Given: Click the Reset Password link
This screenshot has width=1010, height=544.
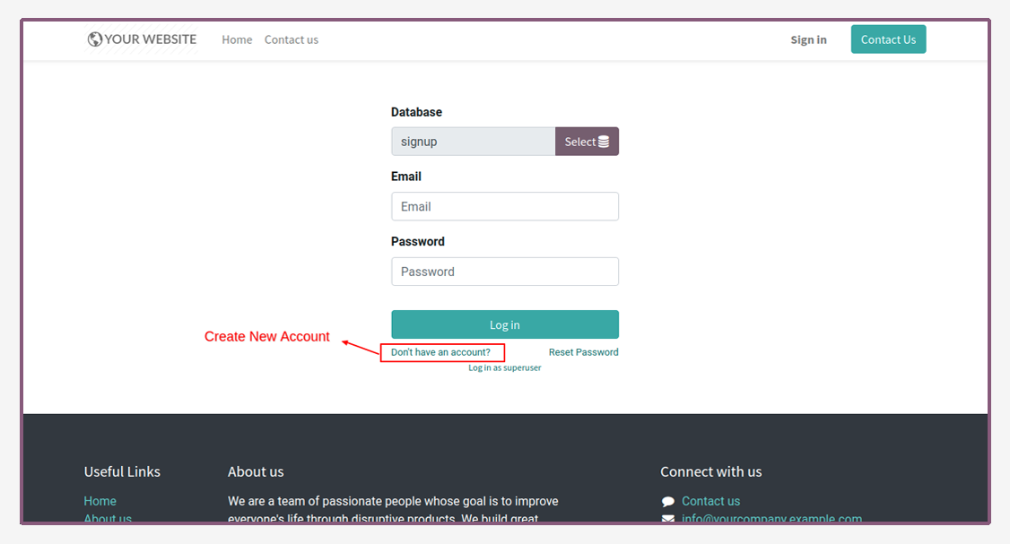Looking at the screenshot, I should [x=584, y=352].
